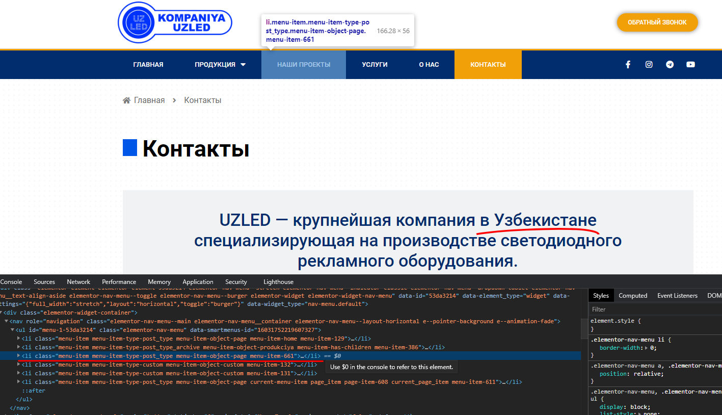Expand the li menu-item-611 node

click(x=19, y=382)
